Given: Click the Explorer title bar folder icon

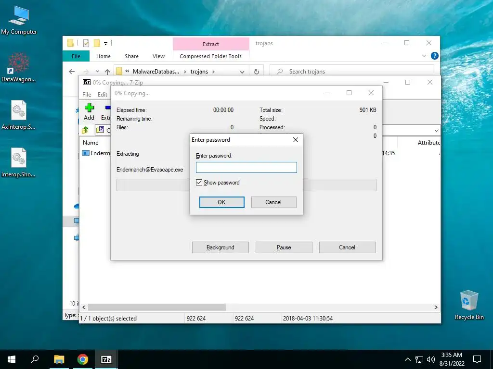Looking at the screenshot, I should coord(71,43).
